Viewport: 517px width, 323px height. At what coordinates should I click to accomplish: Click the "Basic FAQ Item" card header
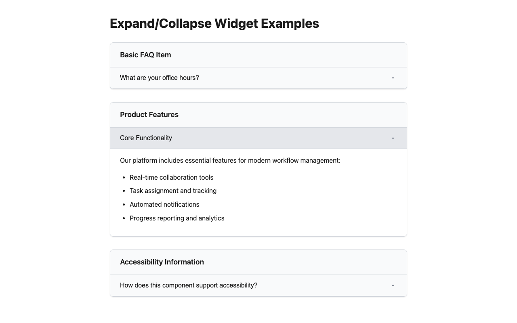click(x=145, y=55)
